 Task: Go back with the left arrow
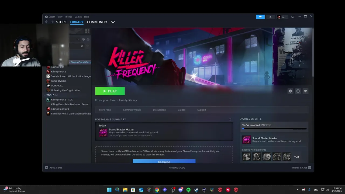point(46,22)
